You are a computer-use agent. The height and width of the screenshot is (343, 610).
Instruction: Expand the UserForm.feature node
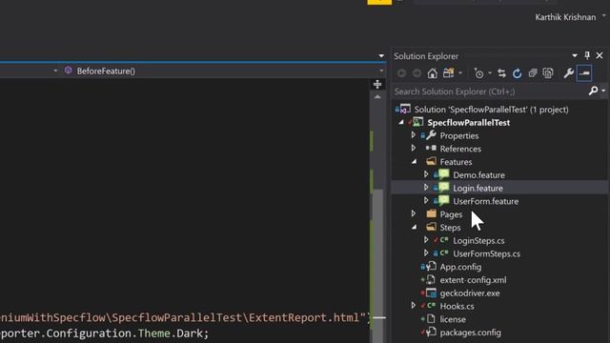[426, 201]
